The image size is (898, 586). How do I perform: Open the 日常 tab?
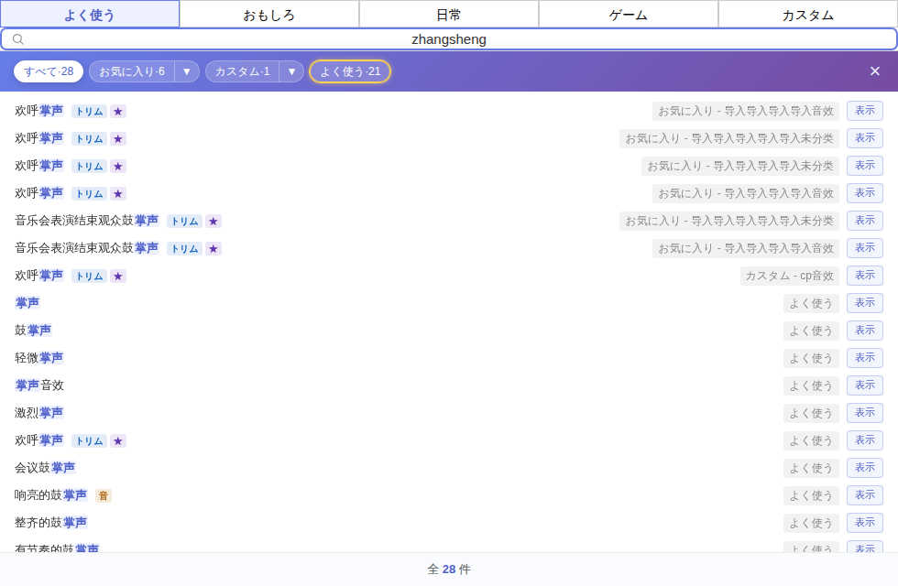pos(449,15)
